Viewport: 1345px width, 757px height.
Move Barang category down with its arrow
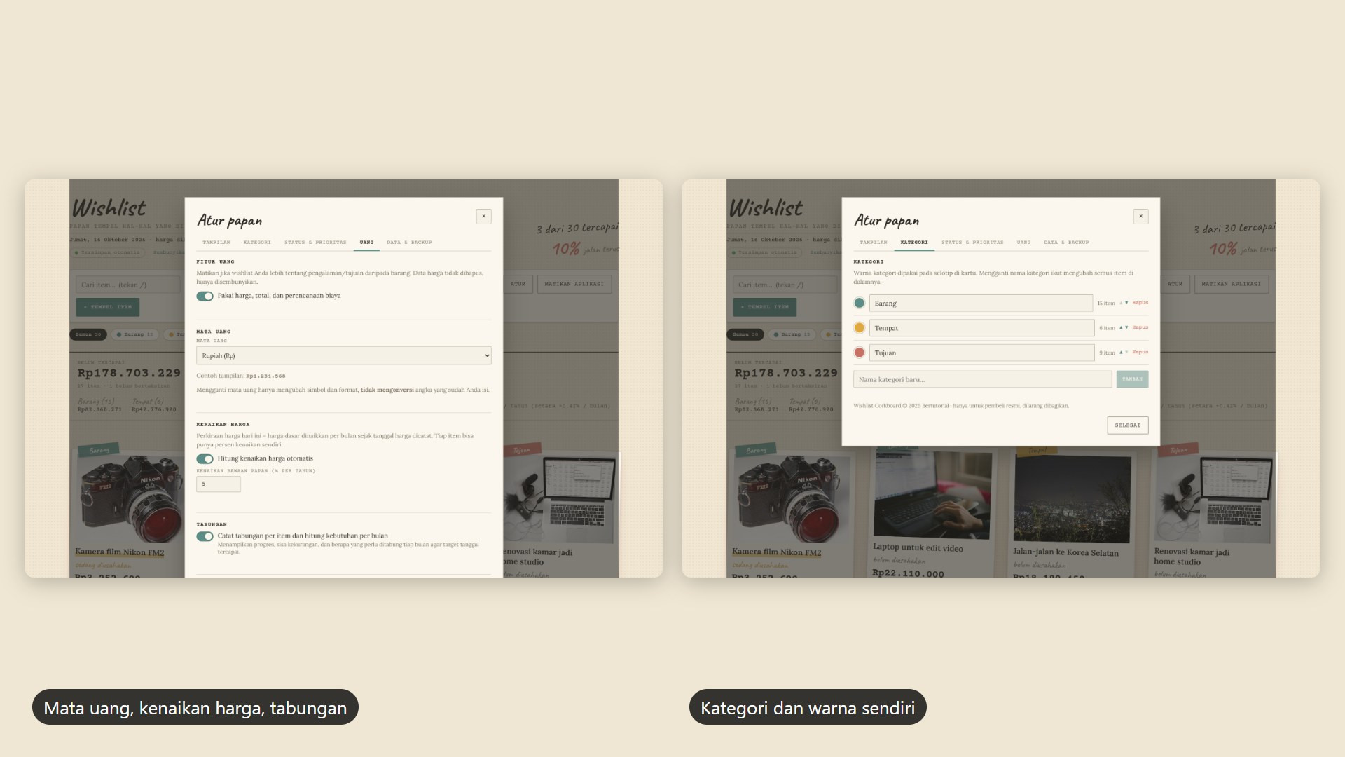(1126, 303)
